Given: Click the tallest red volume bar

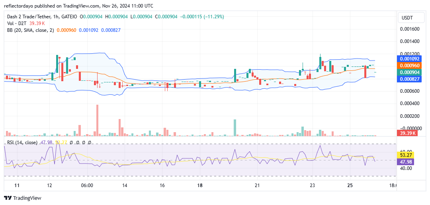Looking at the screenshot, I should coord(97,120).
